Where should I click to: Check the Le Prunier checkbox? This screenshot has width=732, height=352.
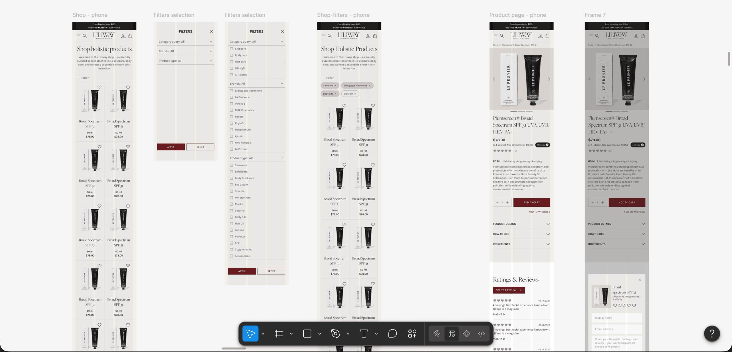[231, 149]
